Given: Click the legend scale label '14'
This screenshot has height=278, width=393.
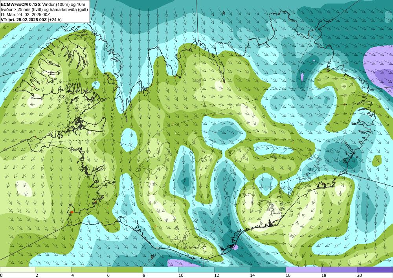Looking at the screenshot, I should pyautogui.click(x=252, y=275).
